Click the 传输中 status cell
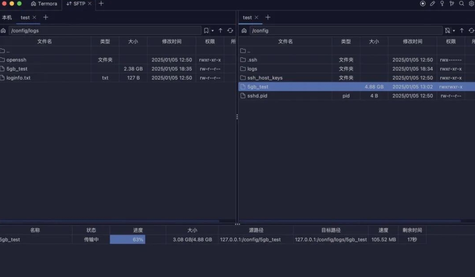Image resolution: width=475 pixels, height=277 pixels. [x=91, y=239]
